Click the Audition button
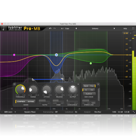136x136 pixels. (89, 94)
